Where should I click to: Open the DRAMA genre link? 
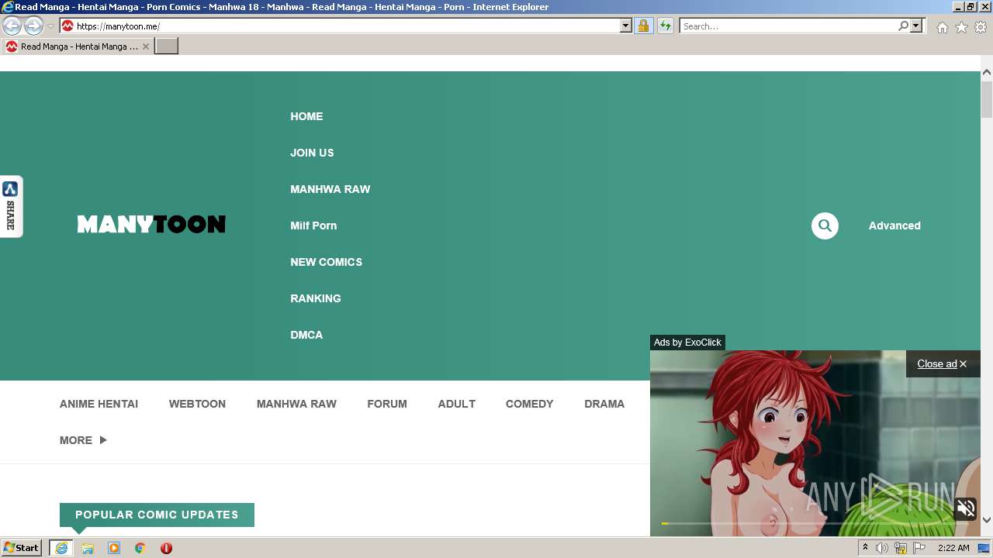tap(604, 404)
